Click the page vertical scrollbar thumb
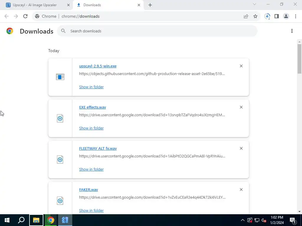The width and height of the screenshot is (302, 226). 299,59
